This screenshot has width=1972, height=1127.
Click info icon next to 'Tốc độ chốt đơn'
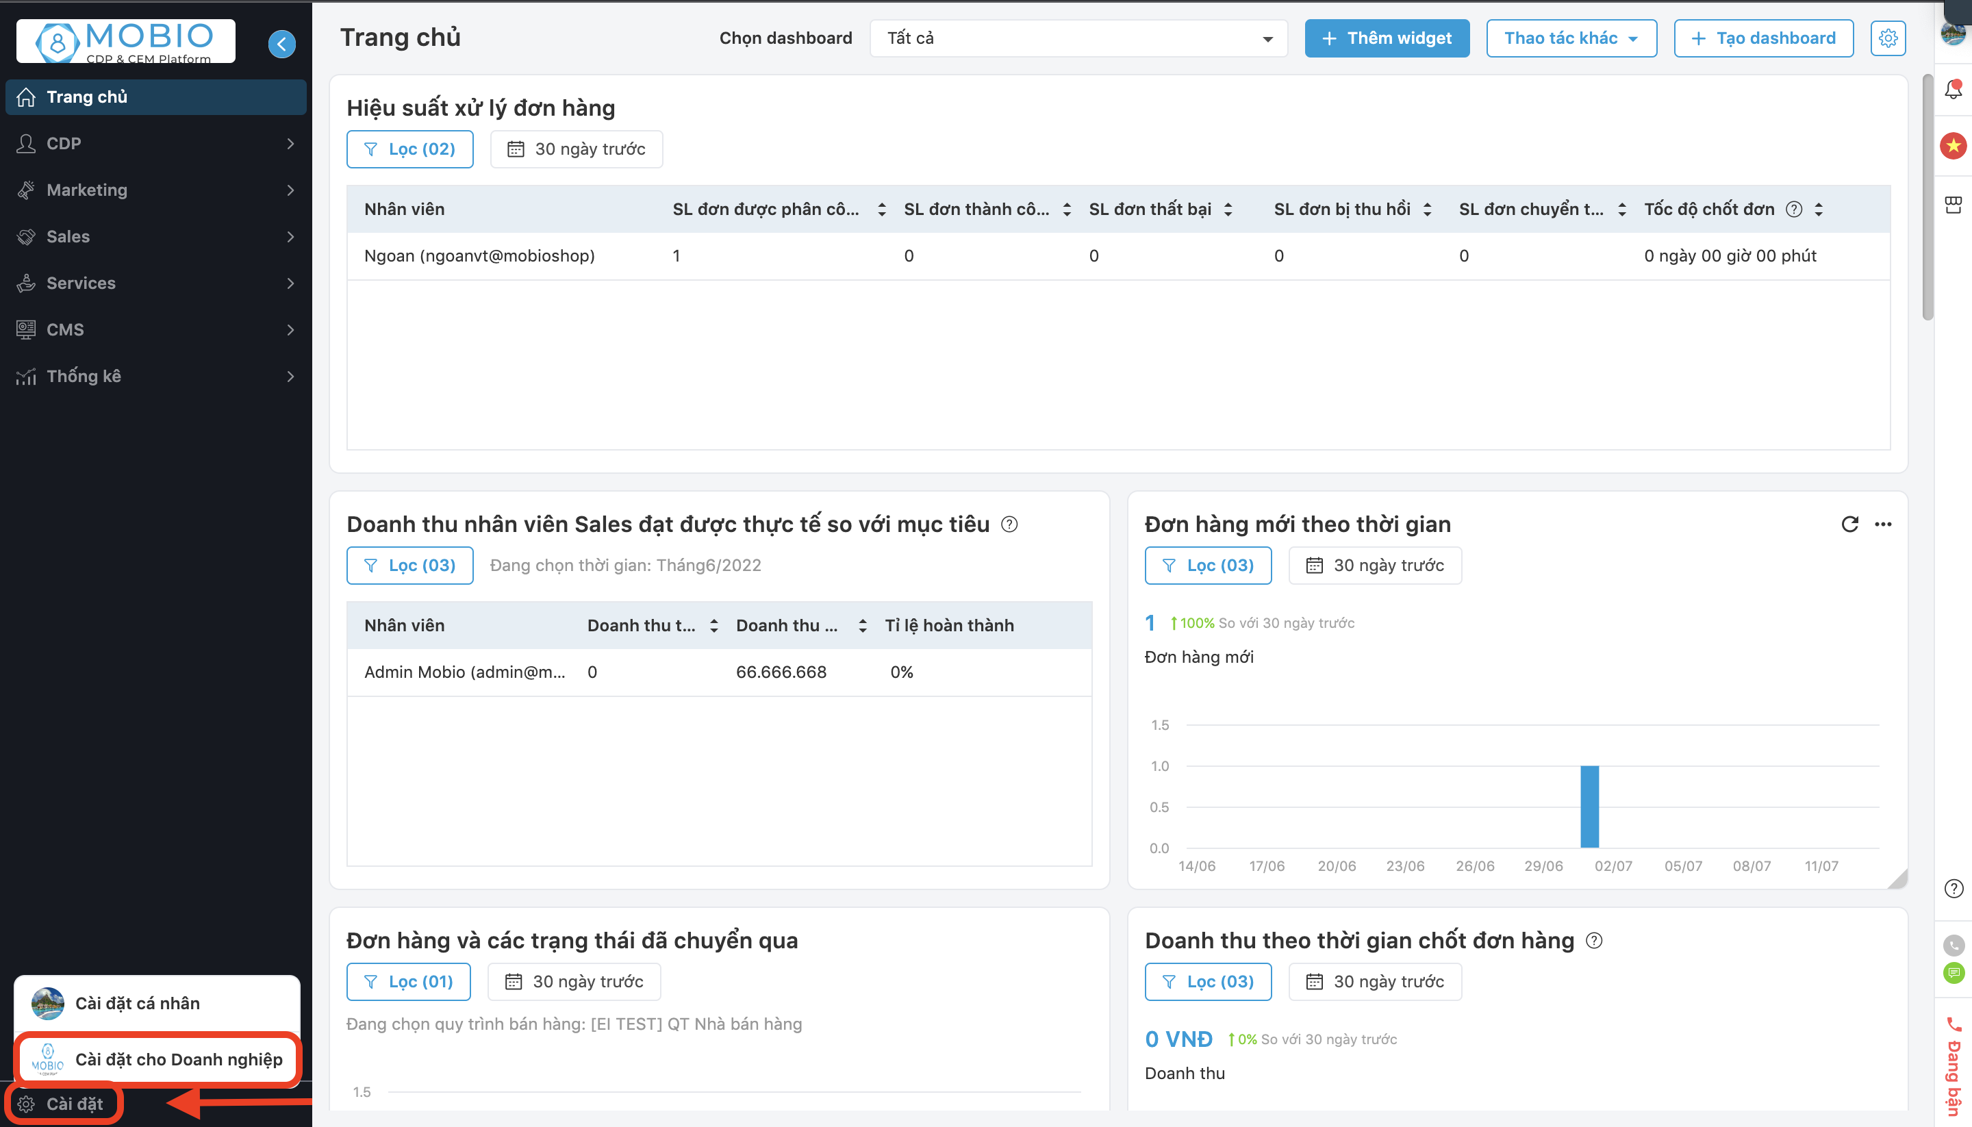click(x=1794, y=209)
